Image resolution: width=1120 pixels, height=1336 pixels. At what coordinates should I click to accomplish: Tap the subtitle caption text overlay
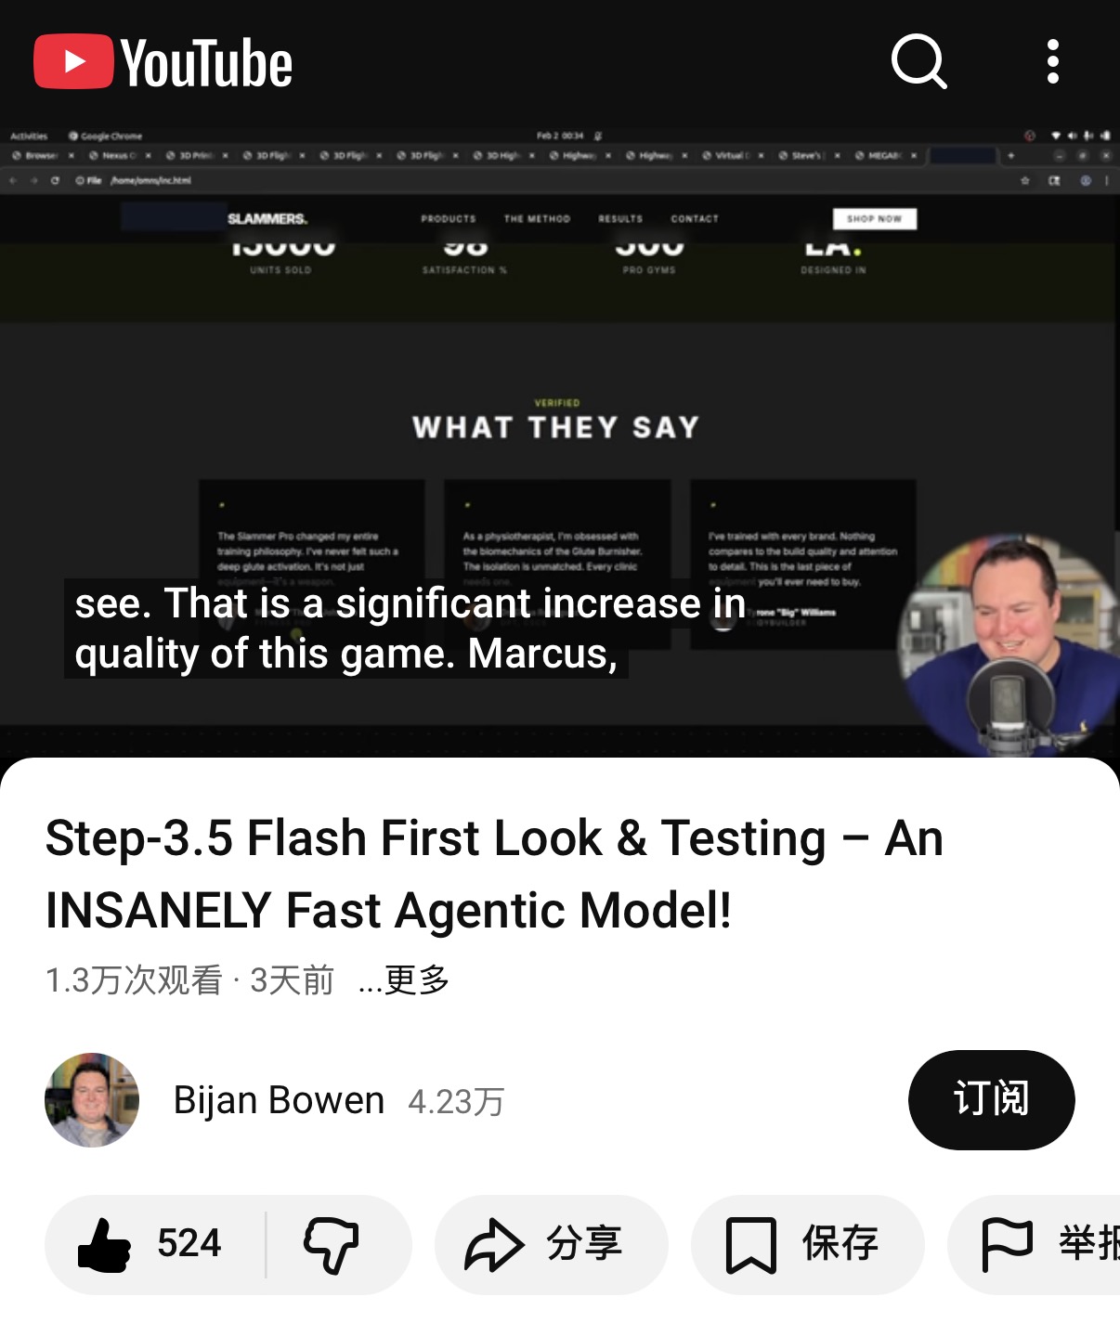410,629
